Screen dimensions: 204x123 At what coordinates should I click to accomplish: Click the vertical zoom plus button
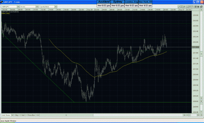[x=201, y=101]
